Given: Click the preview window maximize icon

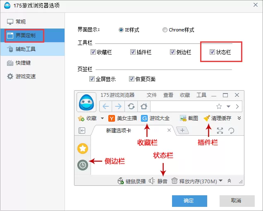Looking at the screenshot, I should pyautogui.click(x=225, y=95).
